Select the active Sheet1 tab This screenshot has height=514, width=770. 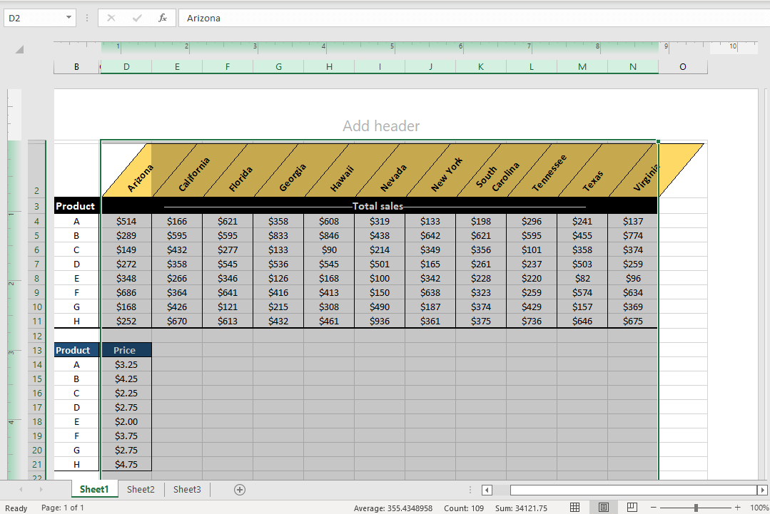click(94, 490)
